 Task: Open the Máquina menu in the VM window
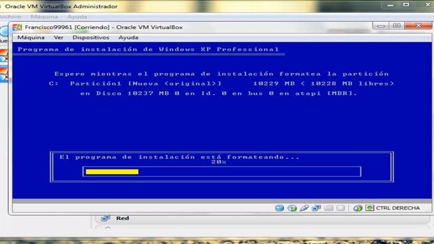pos(31,37)
